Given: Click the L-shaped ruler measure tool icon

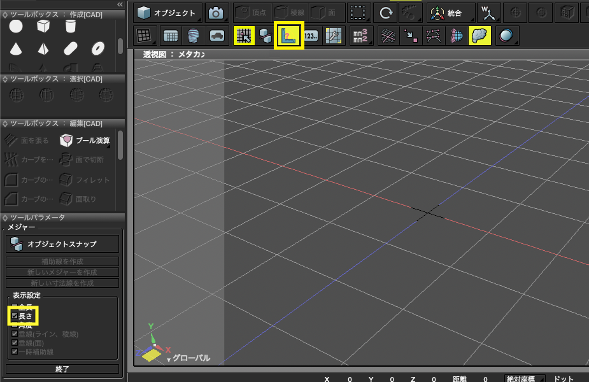Looking at the screenshot, I should (288, 36).
